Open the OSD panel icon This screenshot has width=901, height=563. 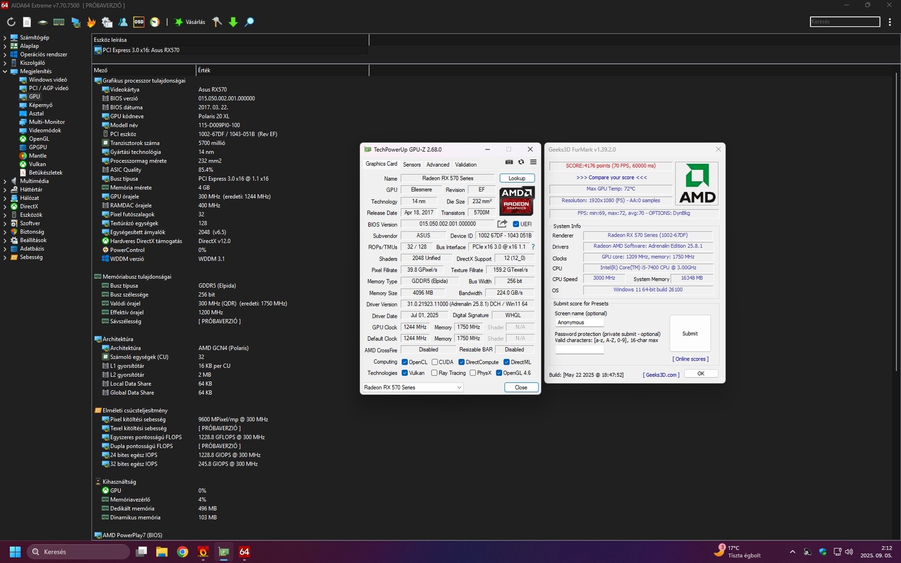coord(139,22)
